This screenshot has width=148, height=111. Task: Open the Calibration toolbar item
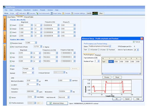pos(21,13)
